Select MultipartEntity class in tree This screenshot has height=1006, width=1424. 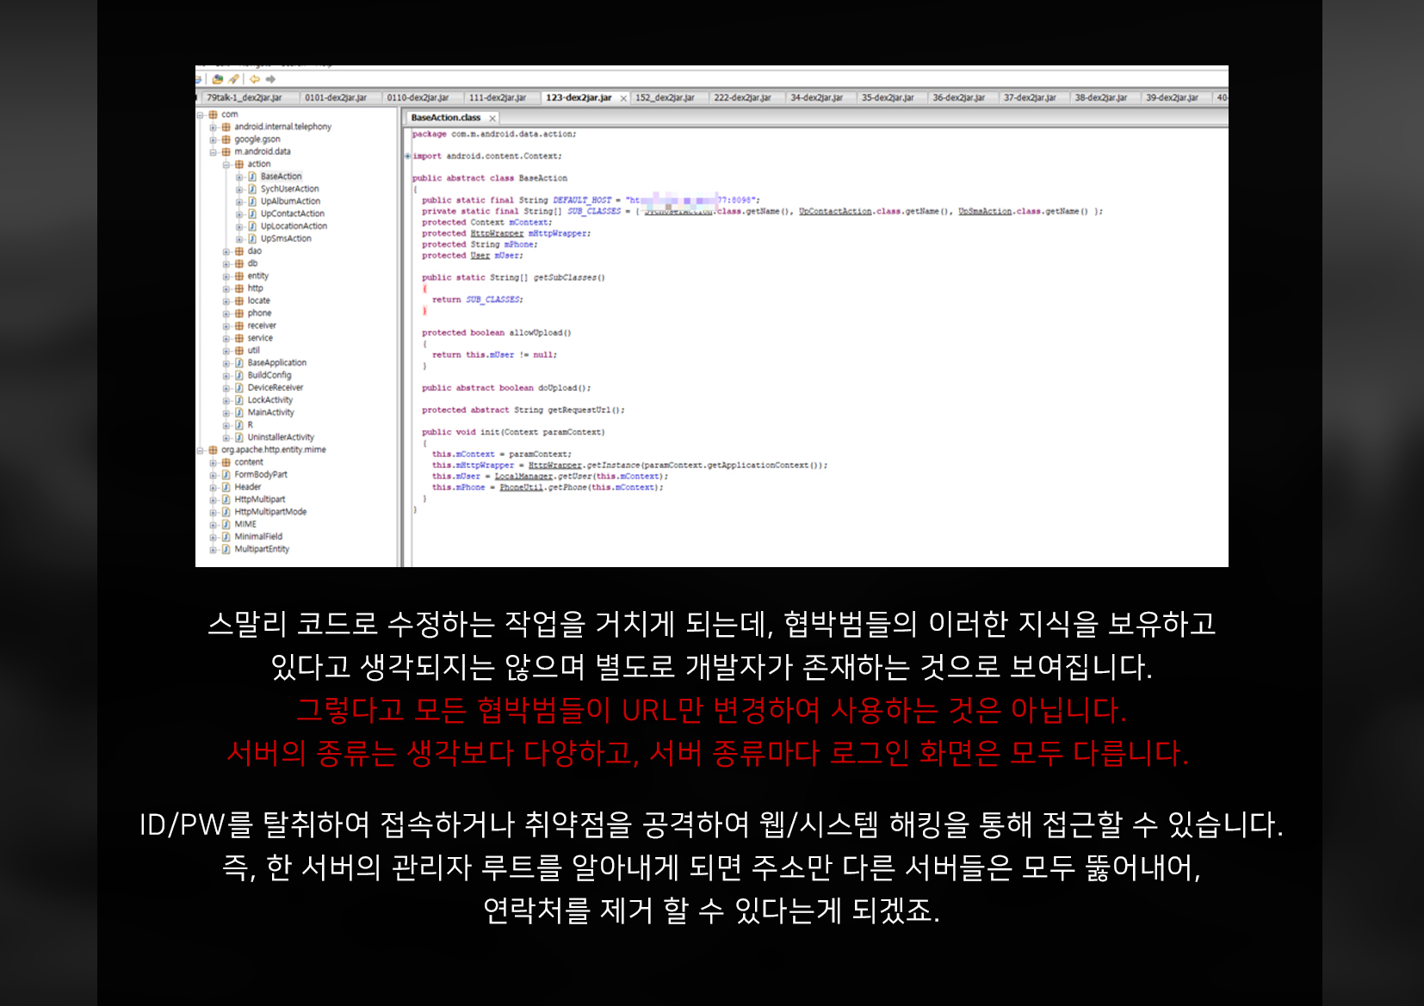(263, 549)
